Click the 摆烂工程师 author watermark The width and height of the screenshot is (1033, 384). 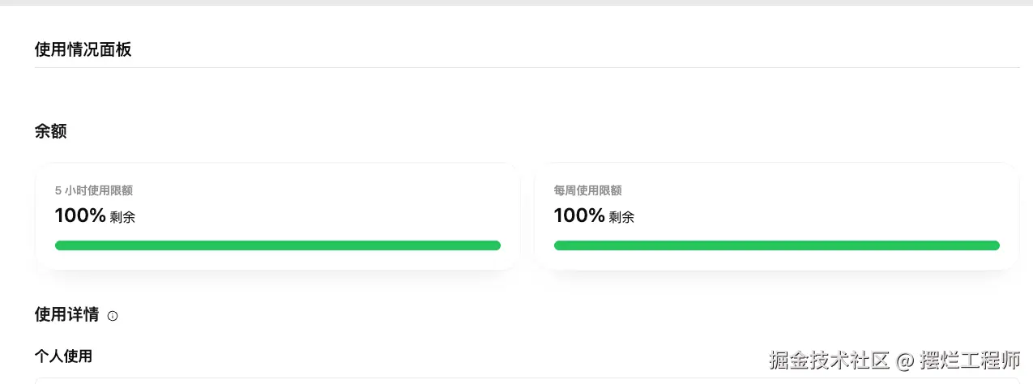coord(971,360)
